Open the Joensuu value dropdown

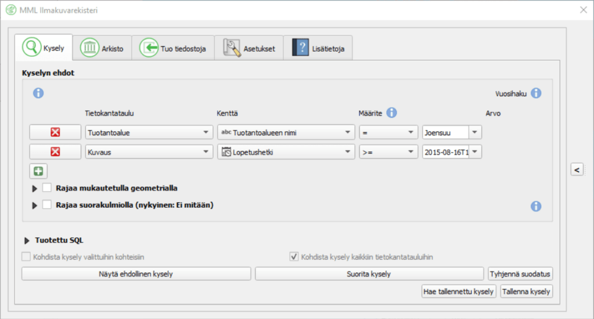click(475, 133)
